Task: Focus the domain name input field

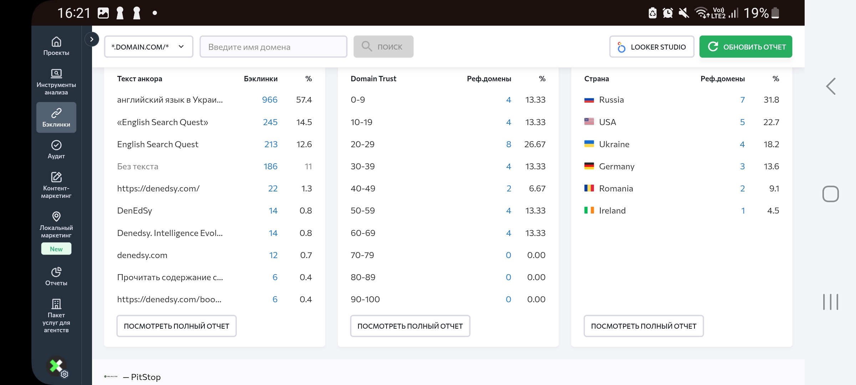Action: coord(273,47)
